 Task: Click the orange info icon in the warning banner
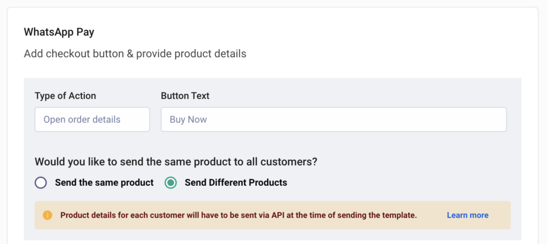48,215
